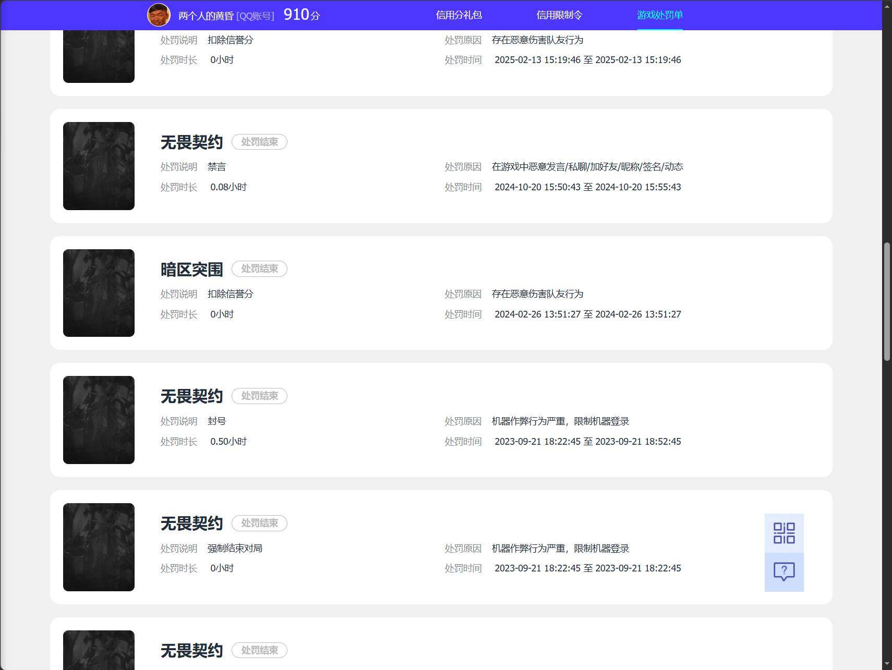Switch to 信用分礼包 tab
The width and height of the screenshot is (892, 670).
(x=459, y=15)
